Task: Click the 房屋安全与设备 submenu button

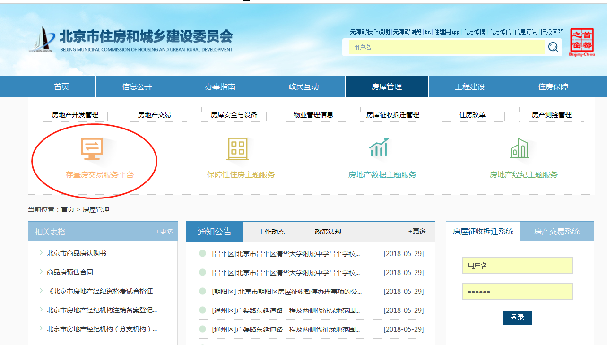Action: coord(234,114)
